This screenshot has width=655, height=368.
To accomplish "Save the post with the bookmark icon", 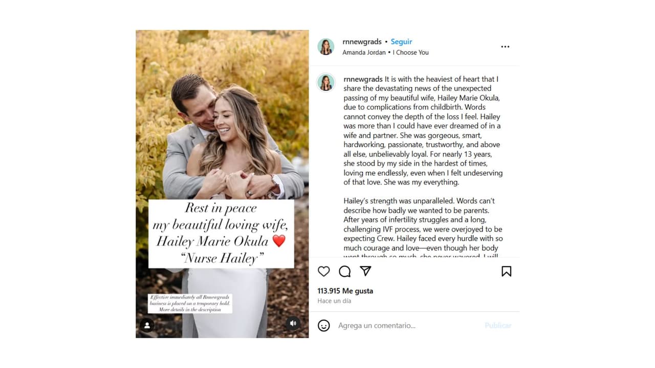I will (506, 271).
